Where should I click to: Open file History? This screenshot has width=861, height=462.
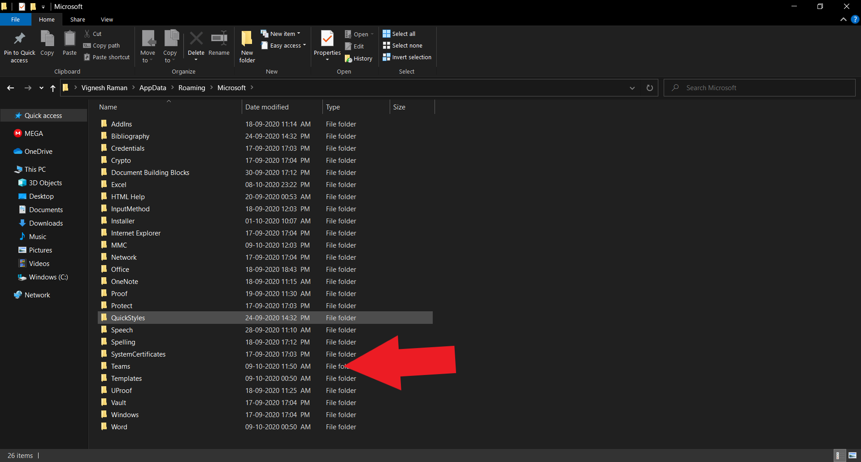pos(359,58)
